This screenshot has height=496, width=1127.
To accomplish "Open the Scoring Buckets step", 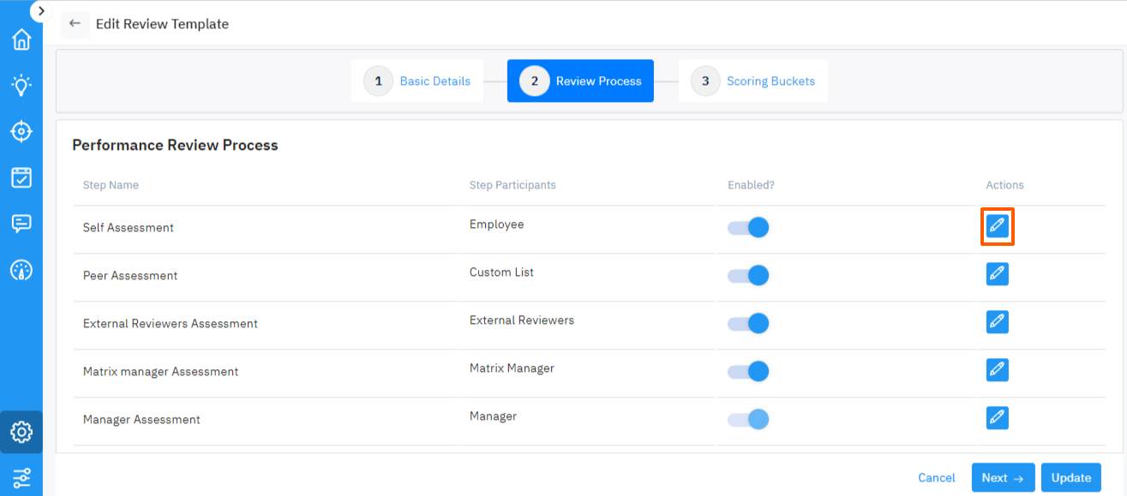I will pyautogui.click(x=752, y=81).
